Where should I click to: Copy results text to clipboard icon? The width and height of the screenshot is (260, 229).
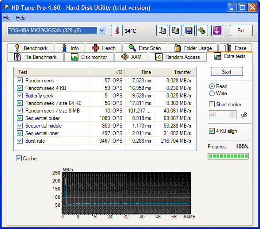[x=162, y=31]
